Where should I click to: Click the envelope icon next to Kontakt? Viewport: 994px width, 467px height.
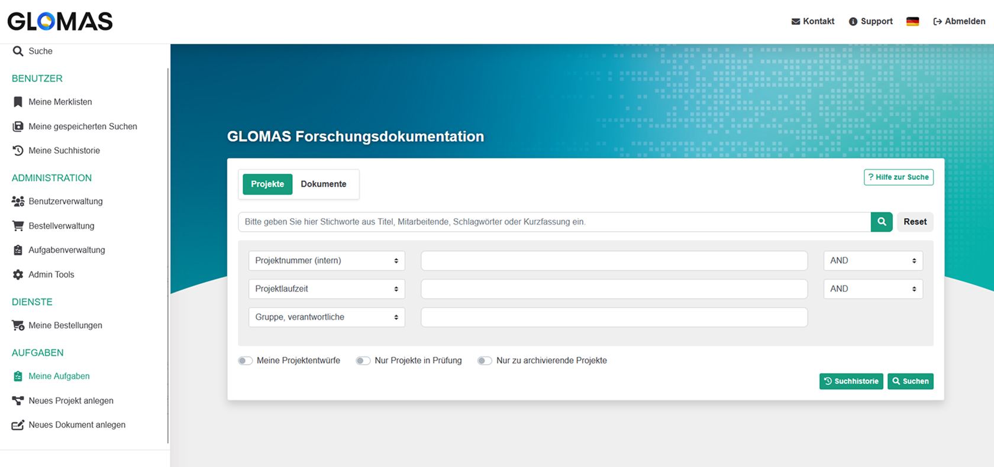pyautogui.click(x=796, y=22)
